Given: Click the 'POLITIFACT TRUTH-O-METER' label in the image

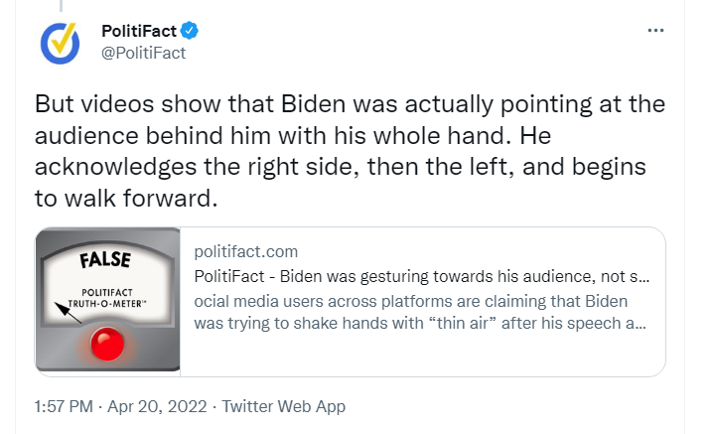Looking at the screenshot, I should (x=107, y=298).
